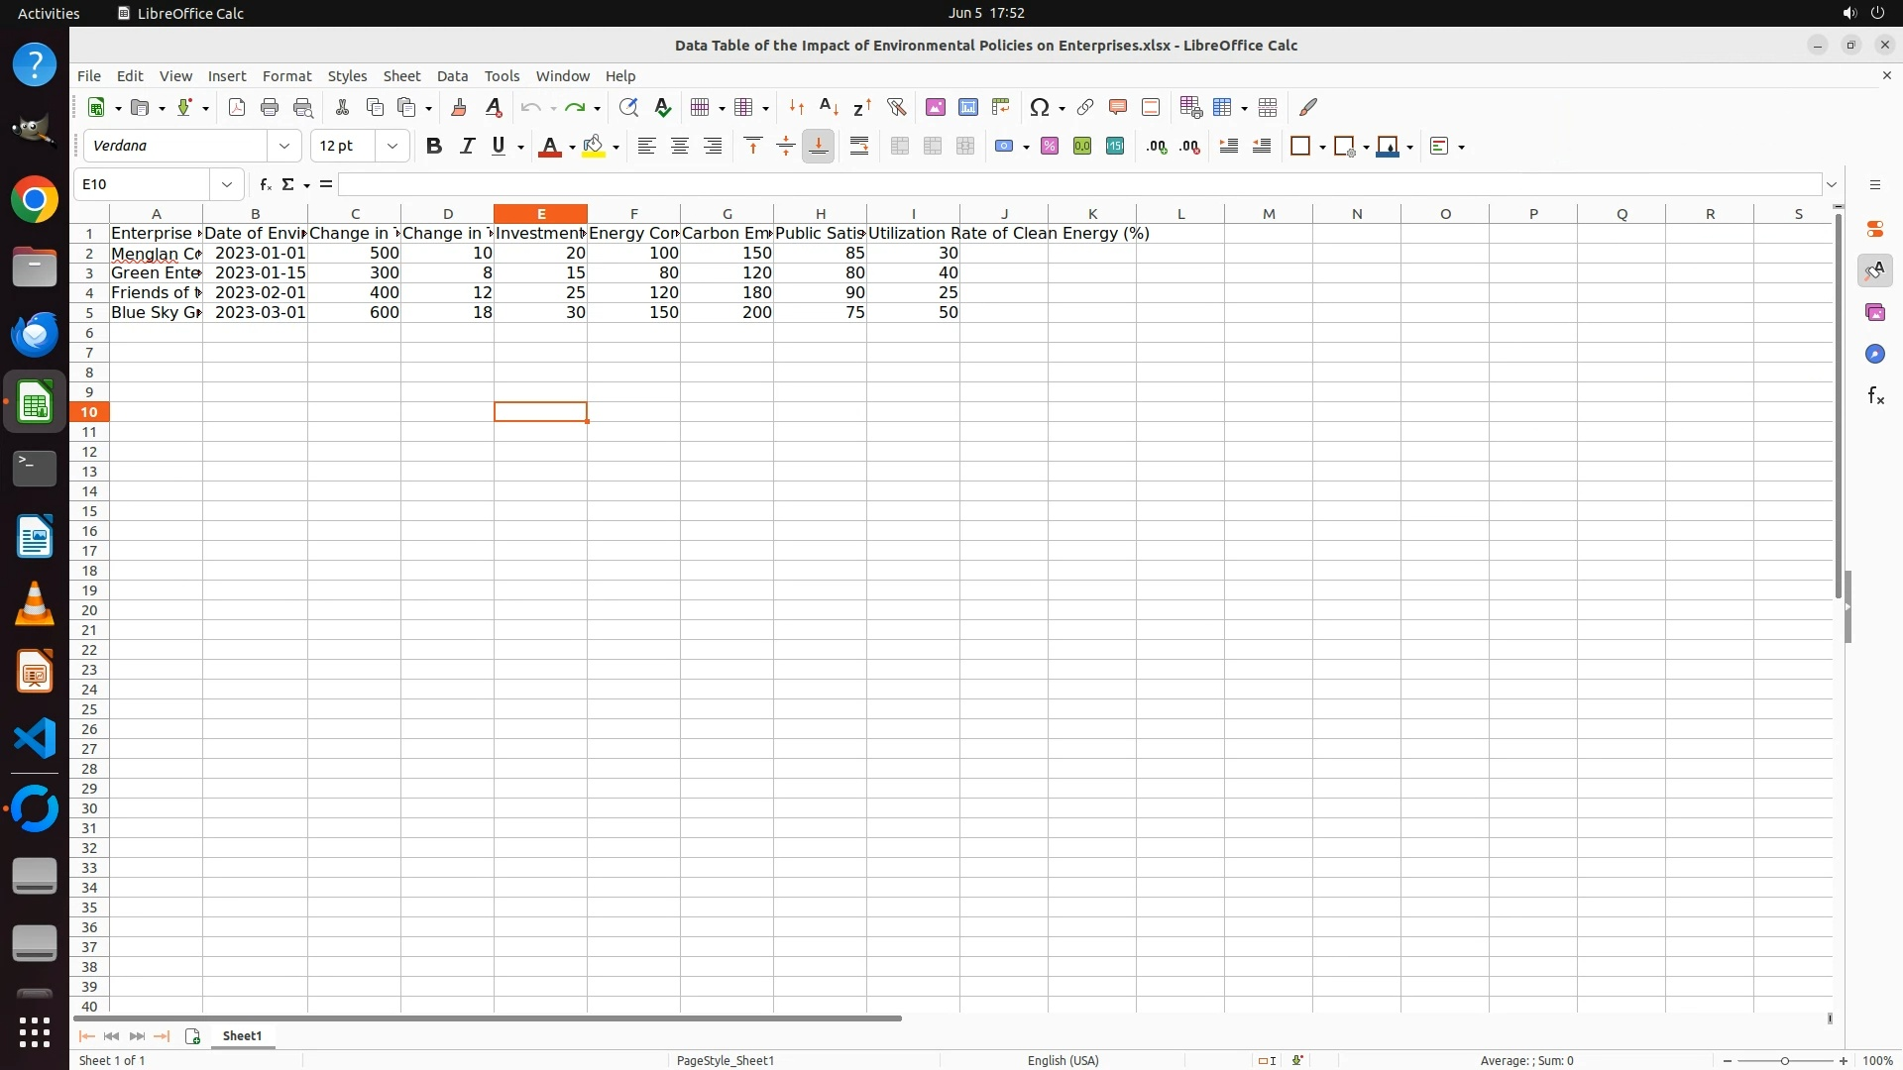This screenshot has width=1903, height=1070.
Task: Toggle Wrap Text option
Action: click(x=859, y=147)
